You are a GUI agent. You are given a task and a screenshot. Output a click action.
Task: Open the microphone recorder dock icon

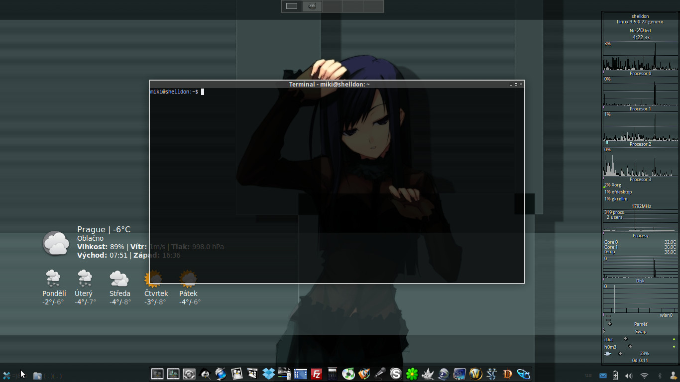[x=380, y=374]
